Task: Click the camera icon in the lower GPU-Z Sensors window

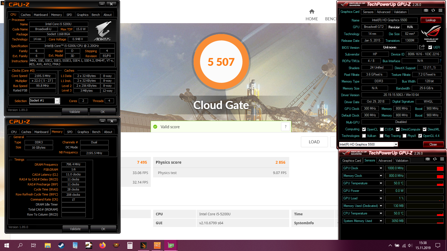Action: pos(427,159)
